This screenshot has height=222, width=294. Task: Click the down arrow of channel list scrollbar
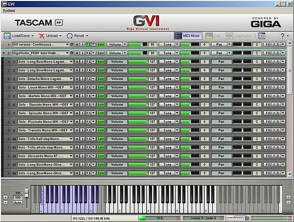[x=290, y=174]
